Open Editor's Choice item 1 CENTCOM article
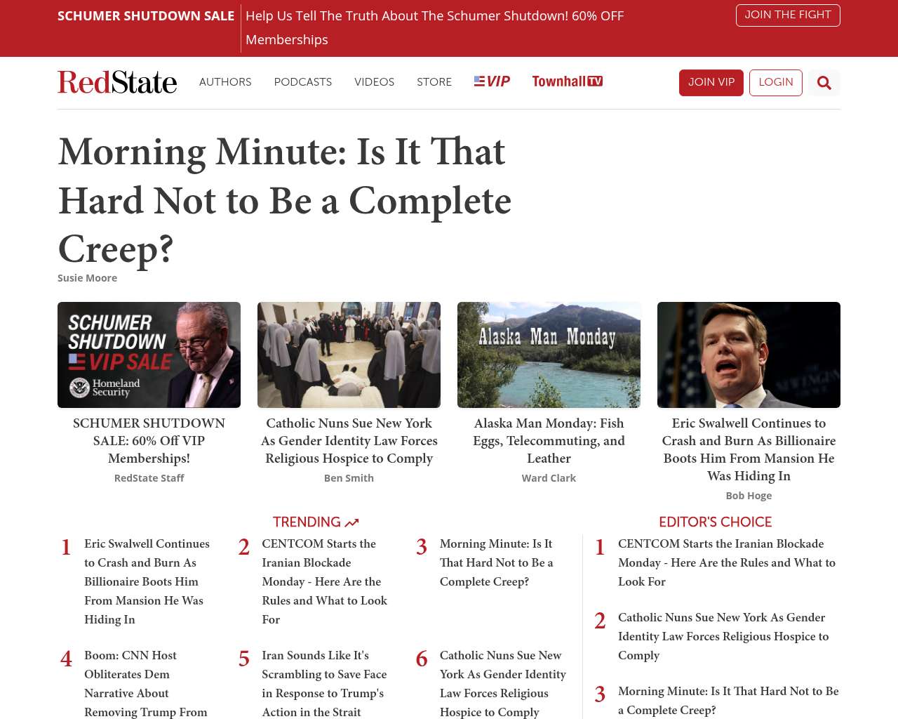Viewport: 898px width, 719px height. click(726, 562)
